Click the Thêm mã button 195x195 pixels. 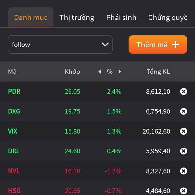(158, 45)
